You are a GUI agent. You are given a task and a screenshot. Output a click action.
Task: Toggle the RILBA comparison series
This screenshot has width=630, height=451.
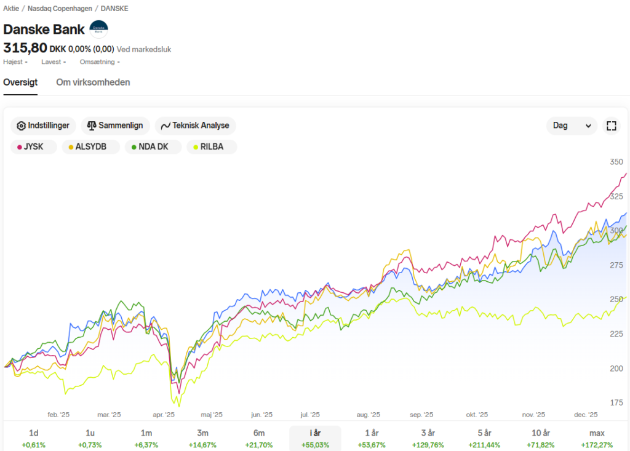[x=212, y=146]
